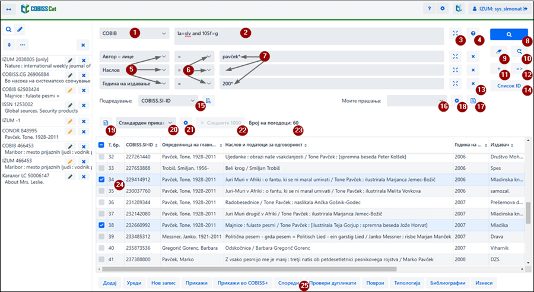The height and width of the screenshot is (292, 534).
Task: Clear search fields with the eraser icon
Action: coord(499,52)
